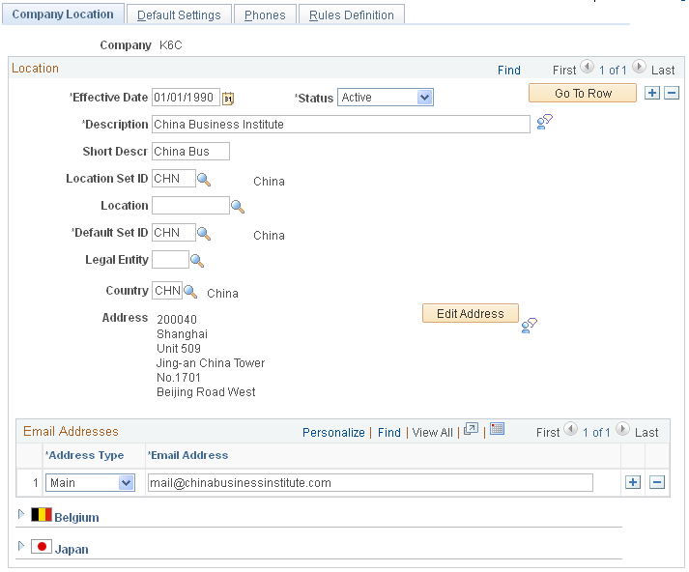This screenshot has width=689, height=572.
Task: Open the Email Addresses download to spreadsheet grid icon
Action: click(497, 429)
